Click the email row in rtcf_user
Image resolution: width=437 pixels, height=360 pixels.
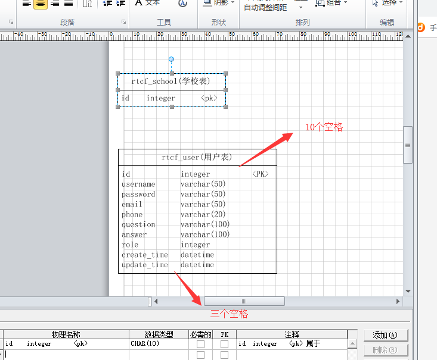tap(173, 204)
